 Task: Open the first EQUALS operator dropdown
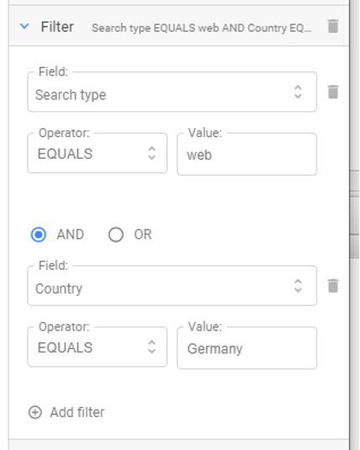point(97,153)
